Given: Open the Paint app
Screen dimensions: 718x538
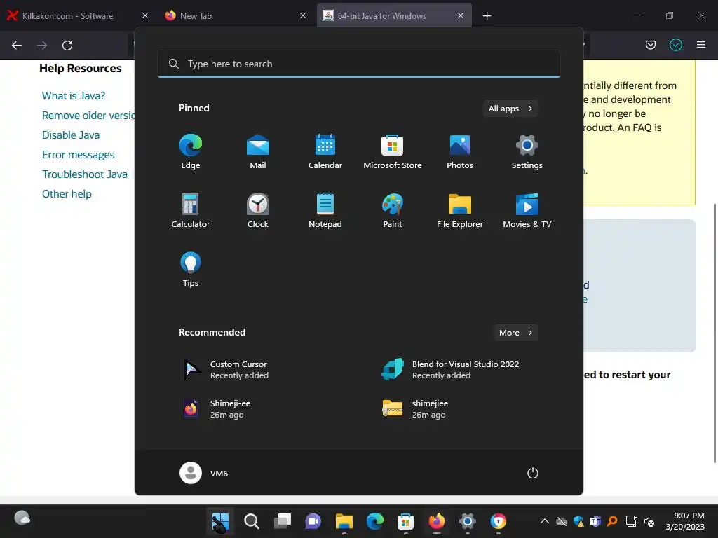Looking at the screenshot, I should click(393, 210).
